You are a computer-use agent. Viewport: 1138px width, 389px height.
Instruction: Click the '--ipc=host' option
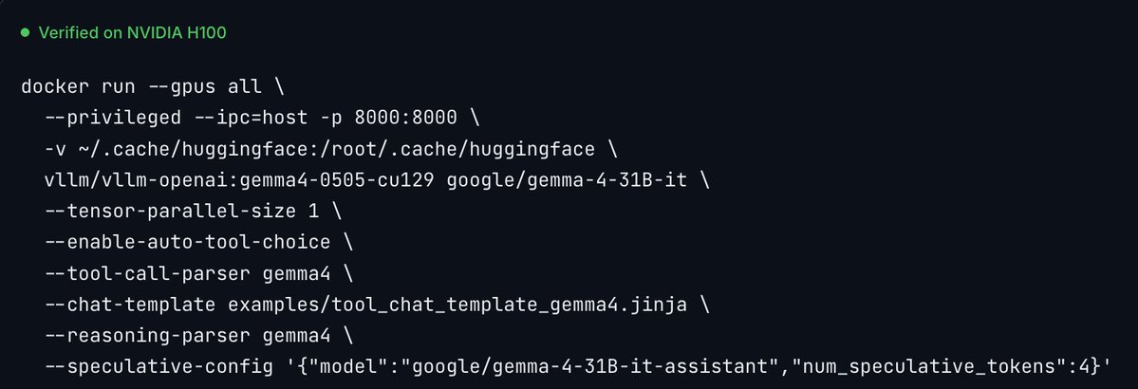[x=250, y=119]
